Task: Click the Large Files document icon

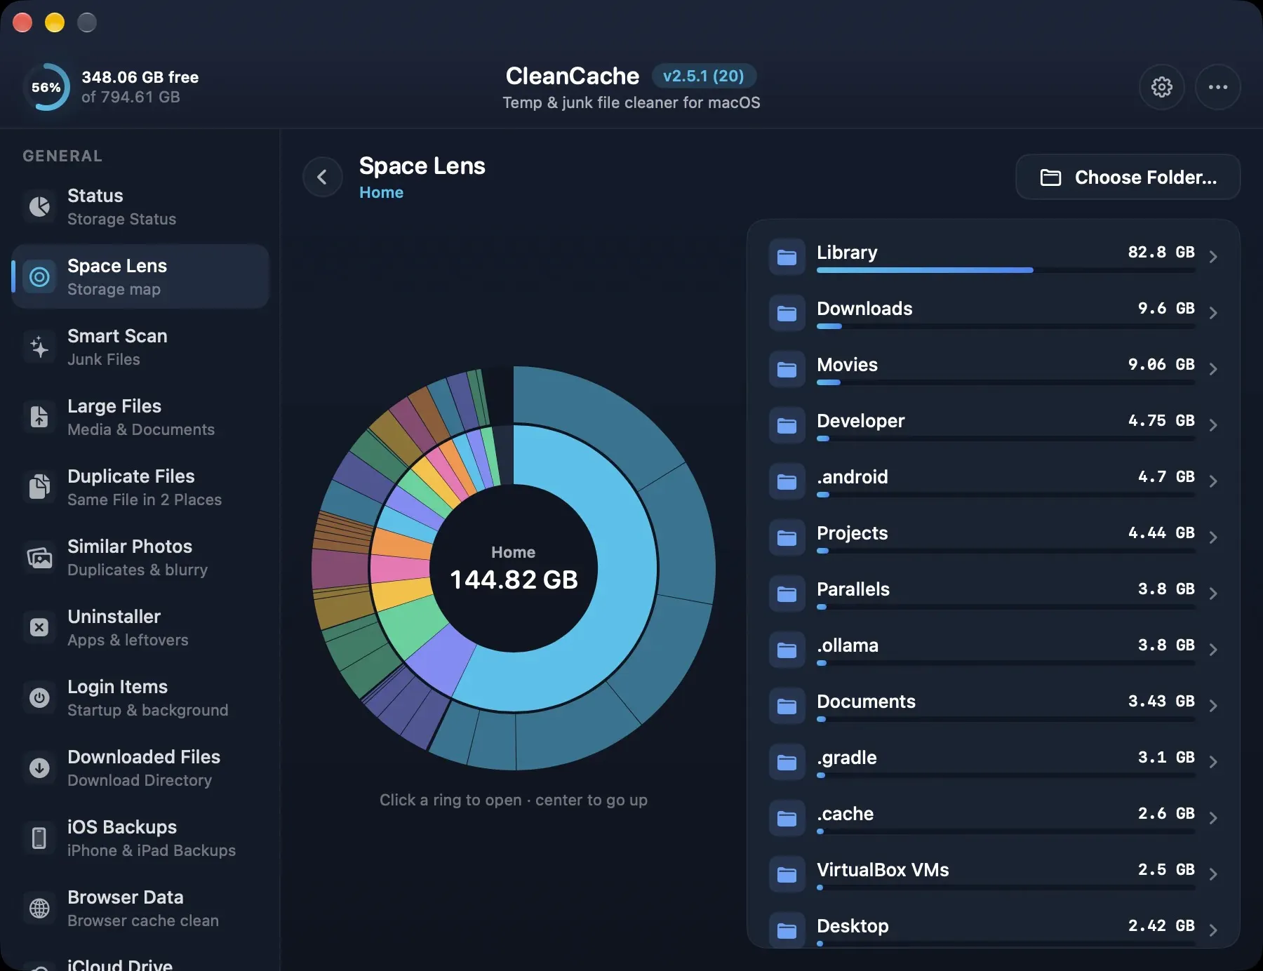Action: tap(39, 417)
